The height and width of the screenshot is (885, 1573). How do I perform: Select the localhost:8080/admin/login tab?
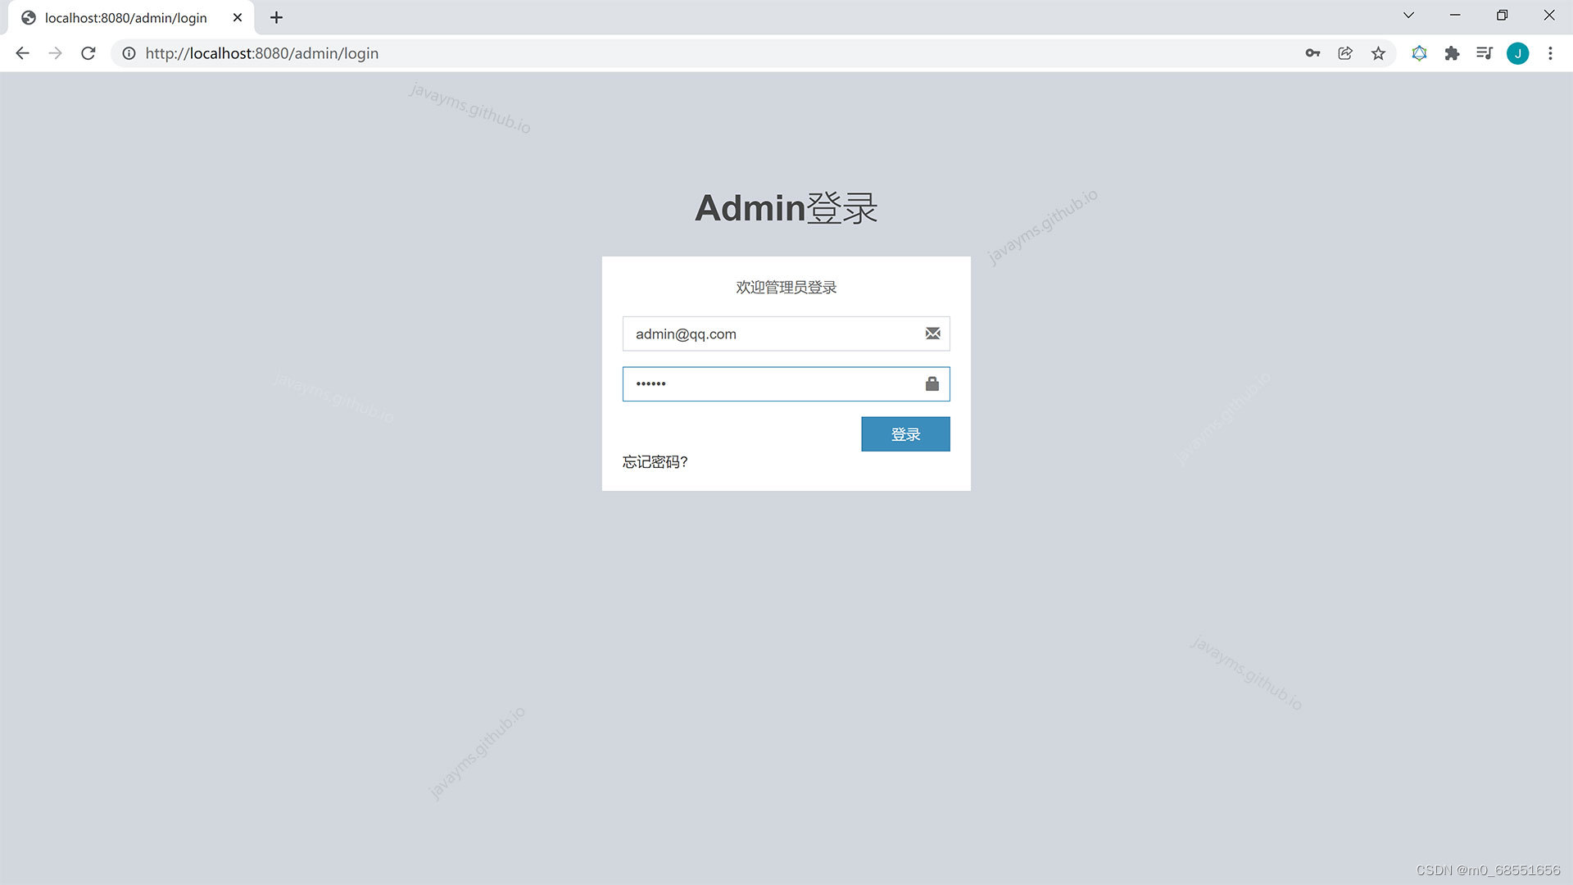point(131,17)
